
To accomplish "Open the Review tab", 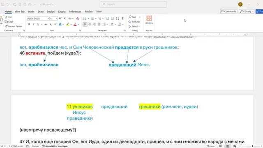I will (89, 12).
